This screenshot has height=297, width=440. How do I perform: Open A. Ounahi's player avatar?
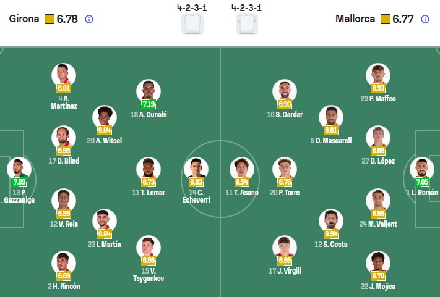[x=148, y=91]
